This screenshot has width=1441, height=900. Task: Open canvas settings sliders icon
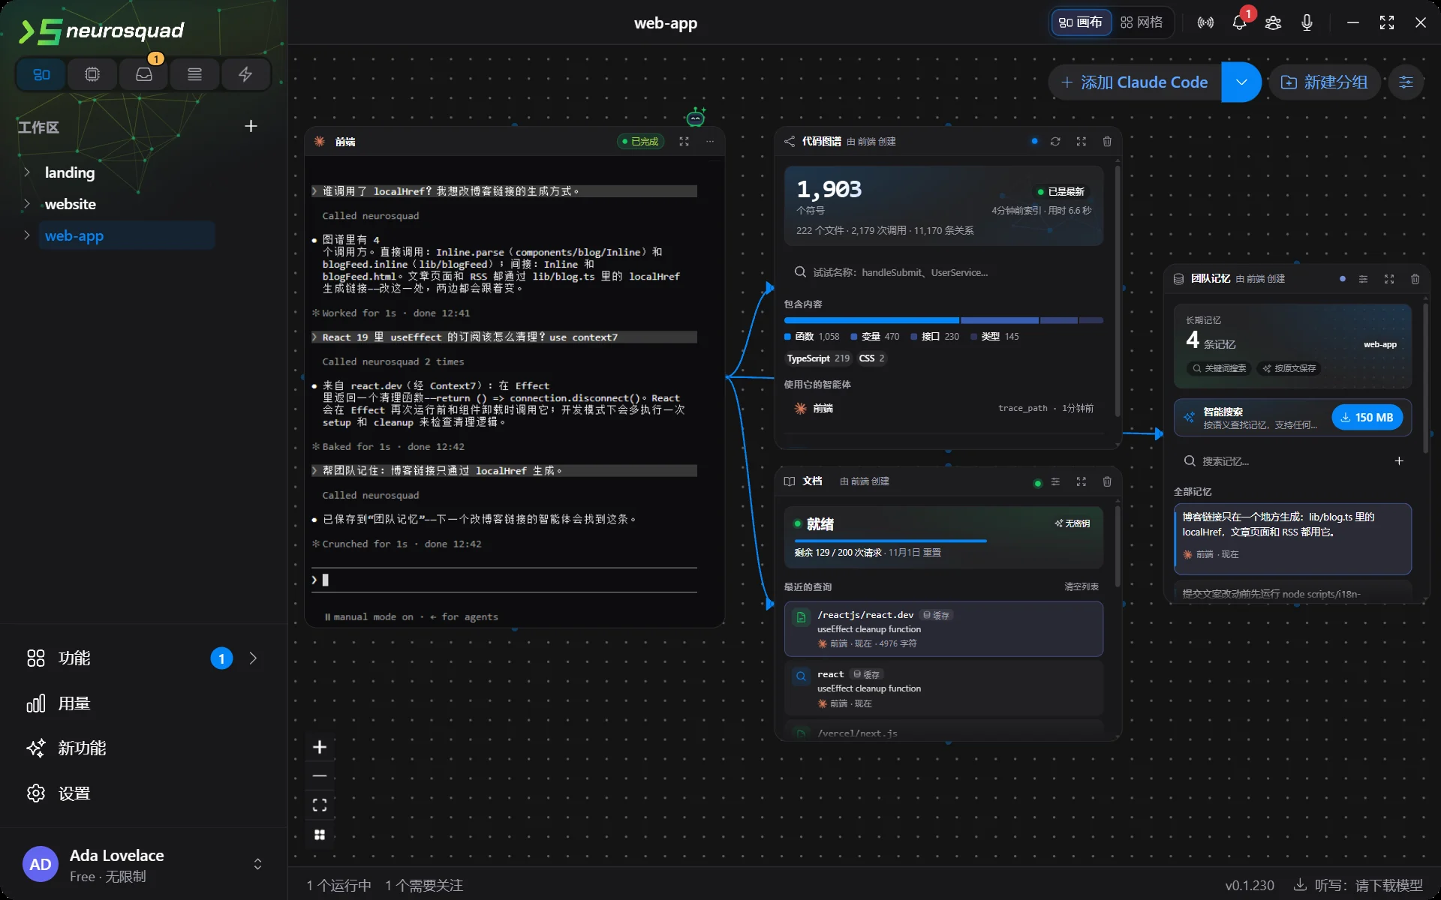(1406, 82)
